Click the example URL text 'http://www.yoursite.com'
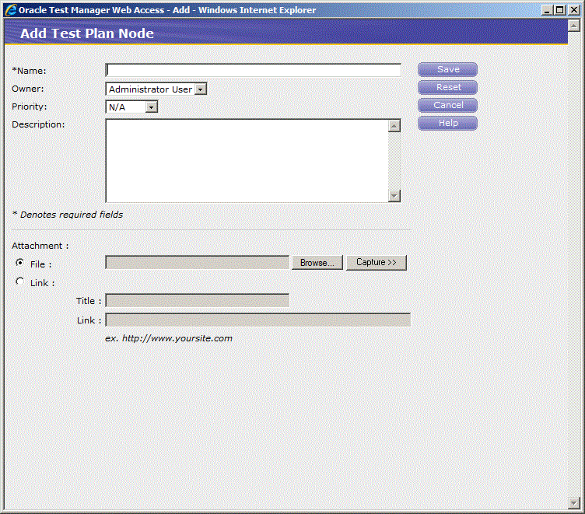This screenshot has height=514, width=585. tap(177, 338)
